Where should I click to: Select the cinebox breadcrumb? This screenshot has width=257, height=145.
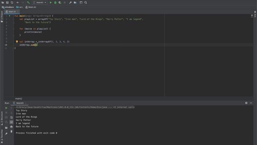tap(8, 7)
